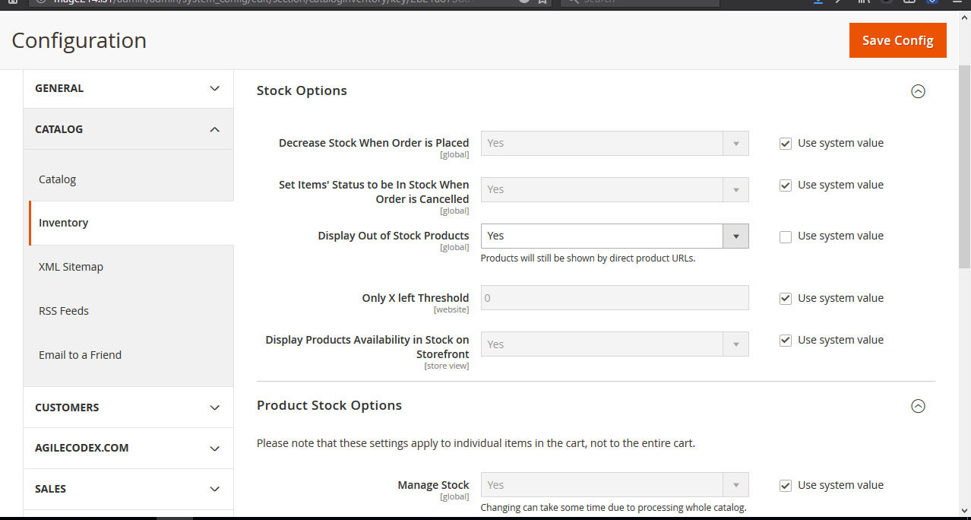Collapse the Stock Options section circle icon
Viewport: 971px width, 520px height.
click(x=918, y=91)
